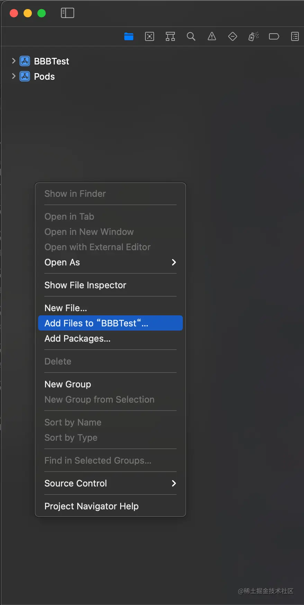Open the Find navigator magnifier icon
The width and height of the screenshot is (304, 605).
click(x=191, y=36)
